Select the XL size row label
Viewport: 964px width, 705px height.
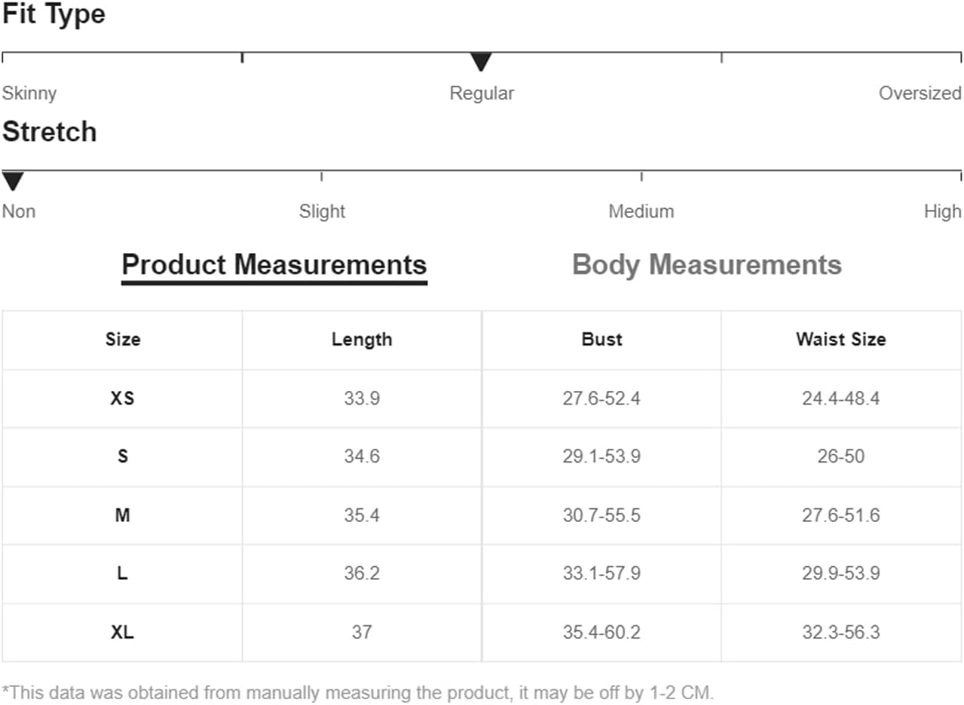coord(122,633)
